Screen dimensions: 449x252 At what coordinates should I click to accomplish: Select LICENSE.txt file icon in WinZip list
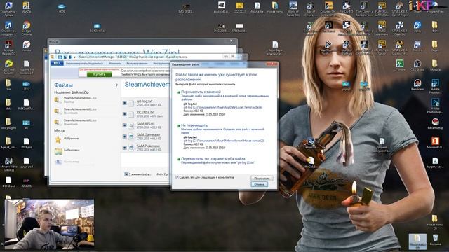[x=131, y=114]
